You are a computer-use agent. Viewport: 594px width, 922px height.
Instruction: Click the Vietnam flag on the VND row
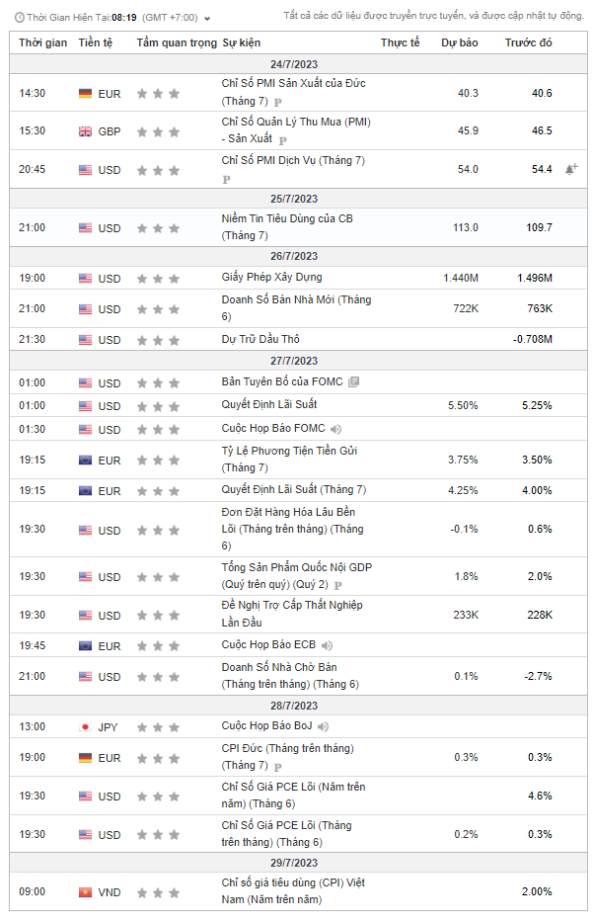click(x=86, y=892)
